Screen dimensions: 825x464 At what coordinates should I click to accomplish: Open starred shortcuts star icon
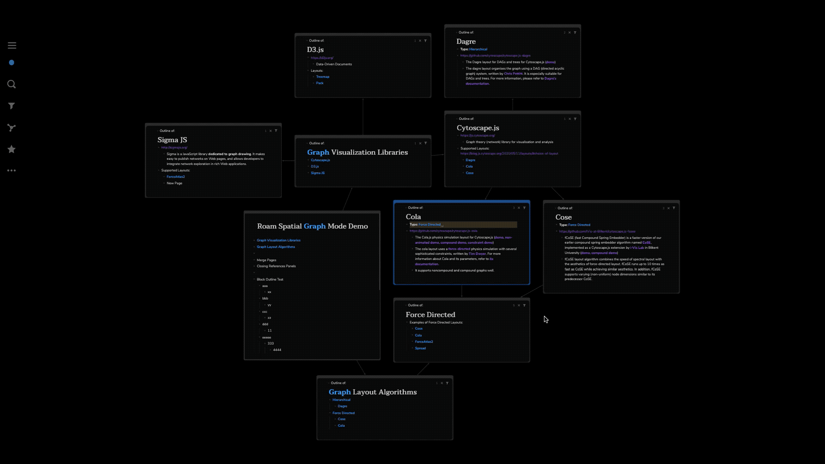pyautogui.click(x=12, y=149)
